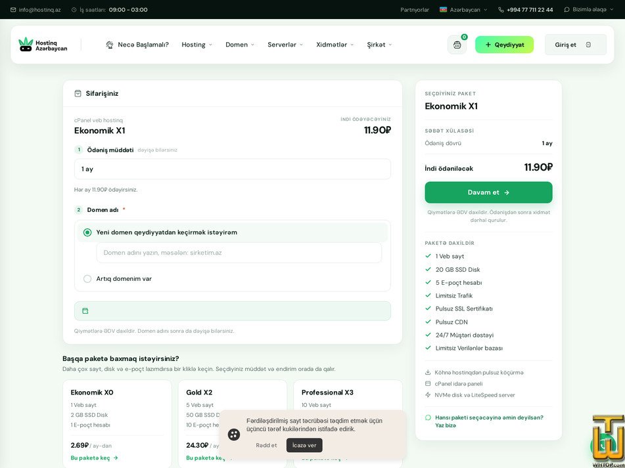Click the download icon beside Köhnə hostinqdən pulsuz köçürmə

pos(428,372)
